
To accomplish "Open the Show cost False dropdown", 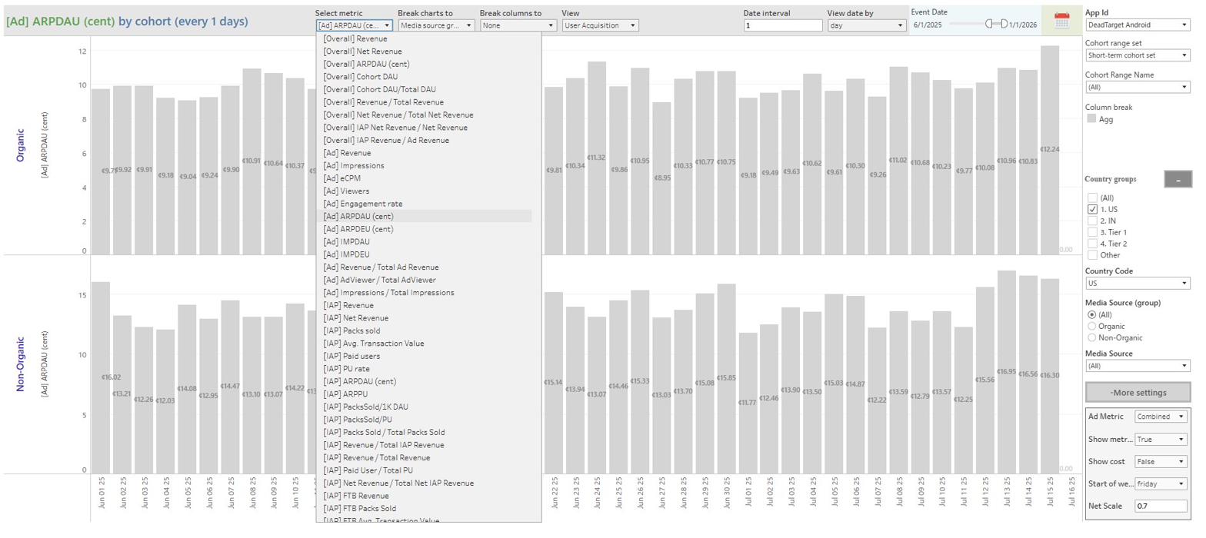I will pyautogui.click(x=1161, y=462).
